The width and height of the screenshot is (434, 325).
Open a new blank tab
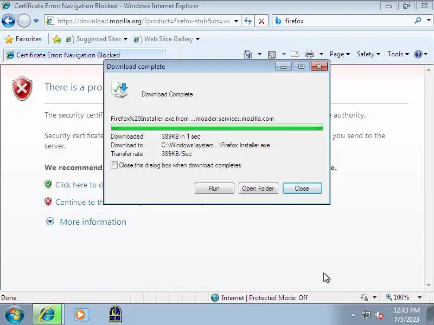click(x=173, y=54)
